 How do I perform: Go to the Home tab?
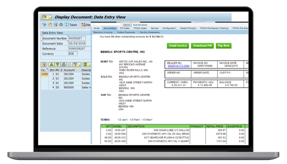tap(96, 28)
